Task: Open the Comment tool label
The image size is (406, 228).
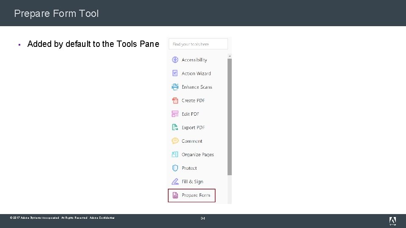Action: click(x=192, y=141)
